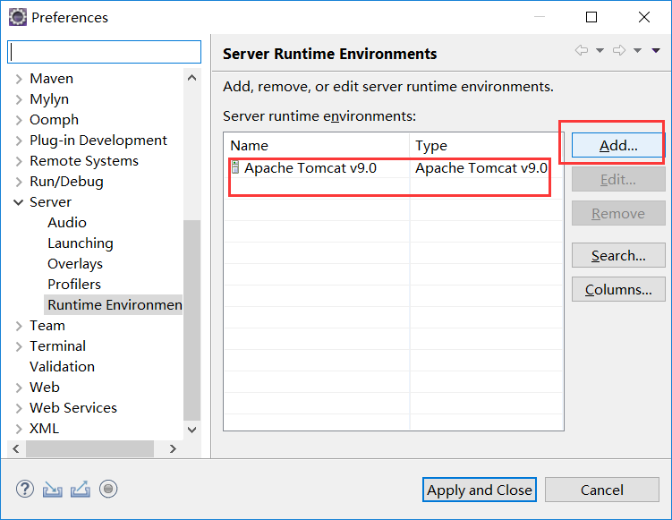Select the Web Services label
Viewport: 672px width, 520px height.
(x=73, y=408)
